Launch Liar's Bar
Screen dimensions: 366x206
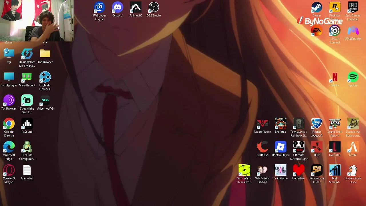click(335, 147)
